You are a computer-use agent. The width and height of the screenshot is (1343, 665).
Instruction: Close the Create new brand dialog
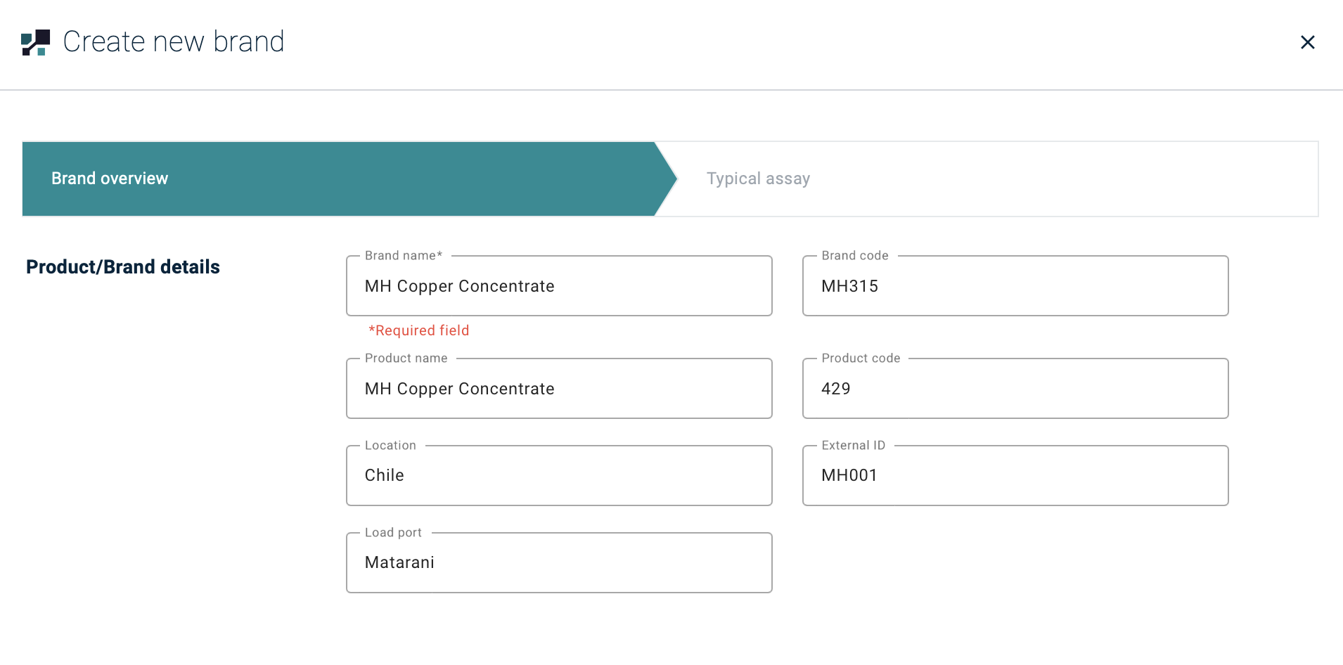(1307, 42)
